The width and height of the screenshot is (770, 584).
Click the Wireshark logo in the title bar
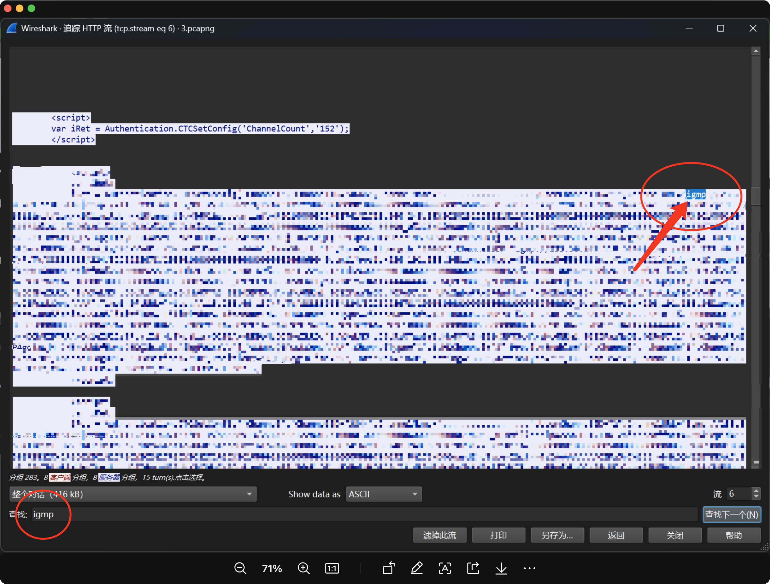[x=12, y=28]
